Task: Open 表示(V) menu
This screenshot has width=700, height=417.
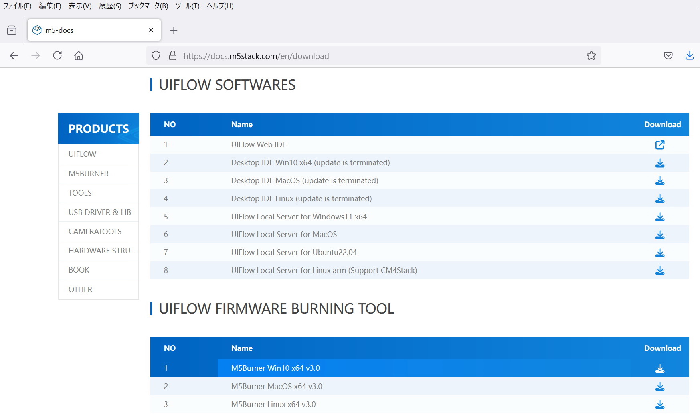Action: (80, 6)
